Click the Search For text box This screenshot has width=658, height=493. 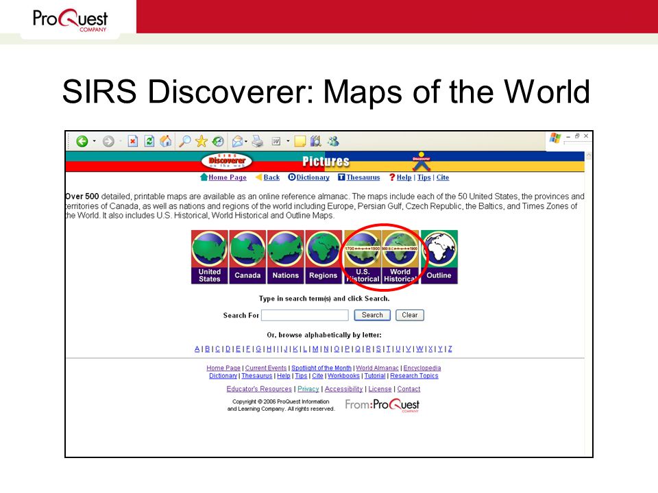click(304, 315)
